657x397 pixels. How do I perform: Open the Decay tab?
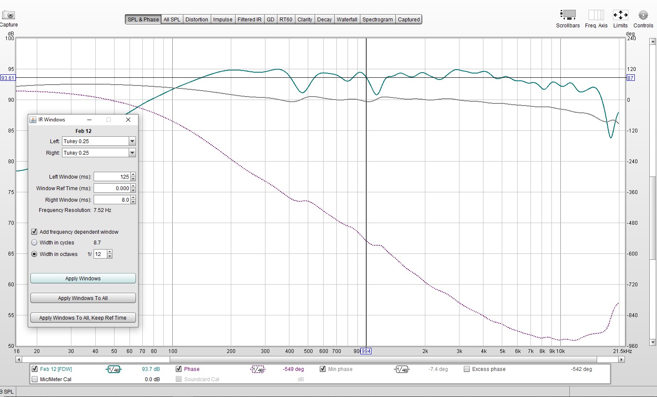coord(324,19)
